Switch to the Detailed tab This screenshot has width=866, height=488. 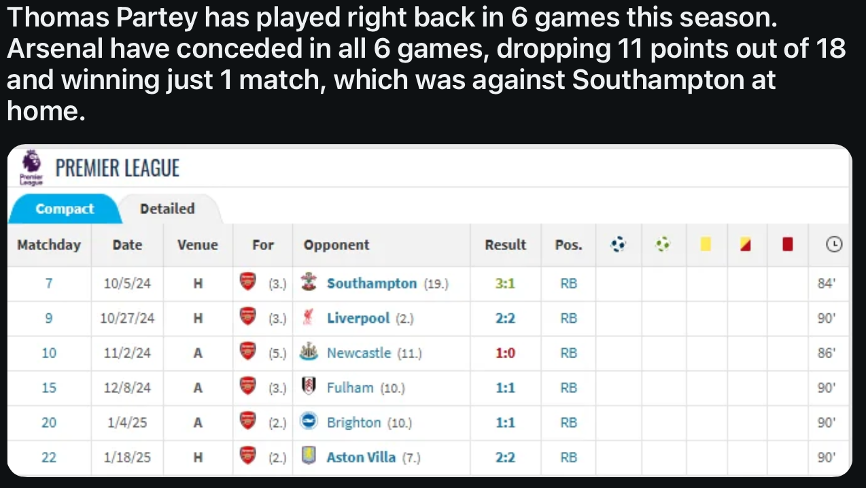coord(167,209)
